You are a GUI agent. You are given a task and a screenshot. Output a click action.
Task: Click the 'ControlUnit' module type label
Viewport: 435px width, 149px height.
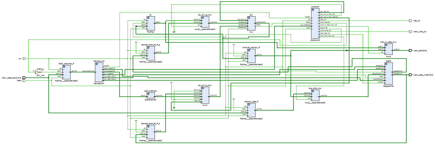(x=315, y=40)
